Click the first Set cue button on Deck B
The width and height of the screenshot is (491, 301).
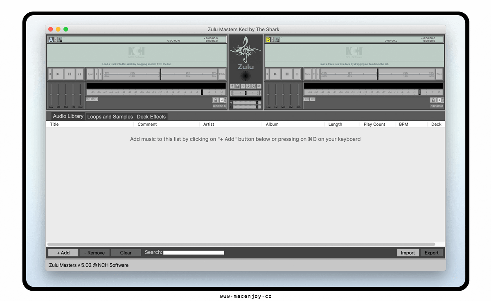[306, 99]
